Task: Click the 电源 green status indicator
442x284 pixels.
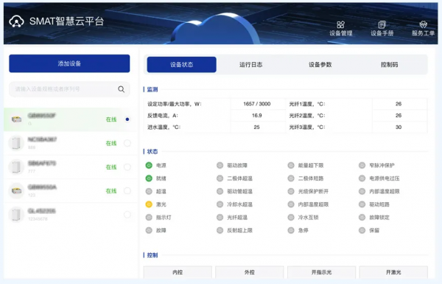Action: coord(149,165)
